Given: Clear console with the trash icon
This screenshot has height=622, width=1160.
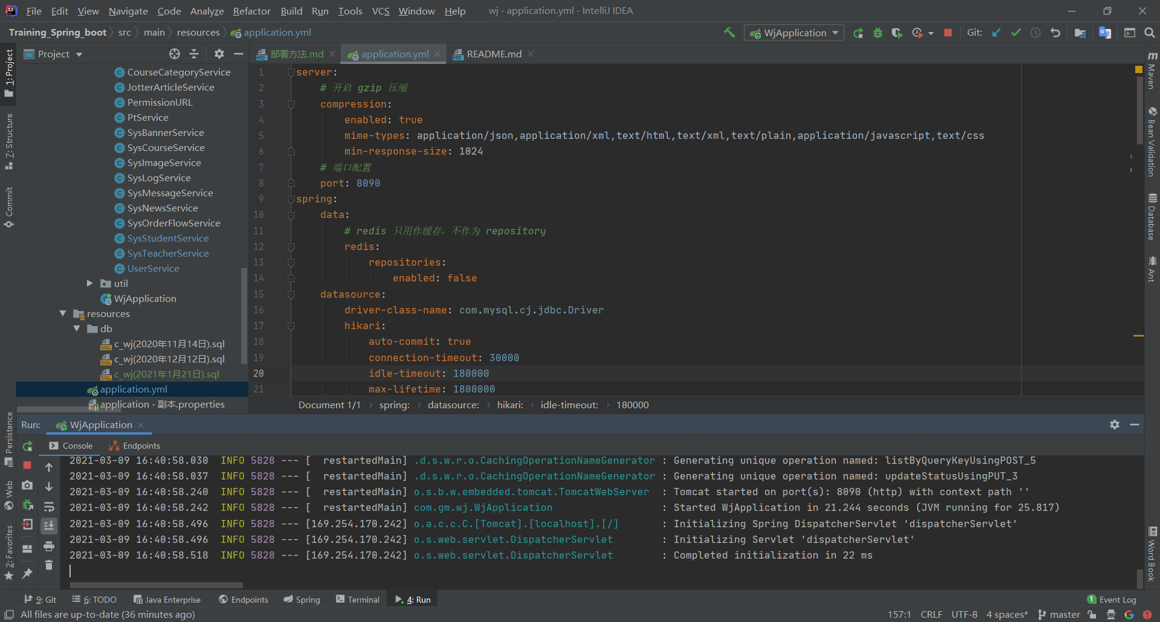Looking at the screenshot, I should point(49,565).
